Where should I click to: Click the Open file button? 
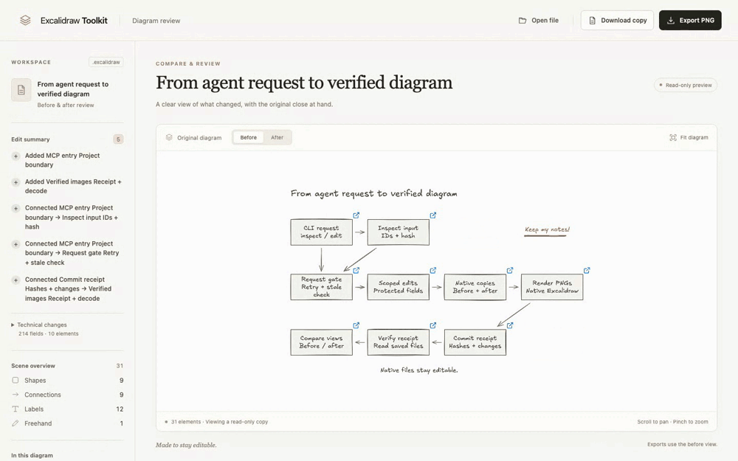pyautogui.click(x=539, y=20)
